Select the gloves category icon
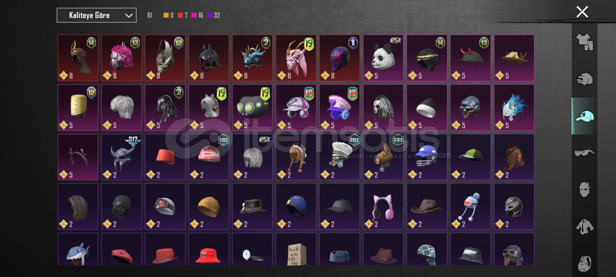Image resolution: width=616 pixels, height=277 pixels. tap(584, 79)
